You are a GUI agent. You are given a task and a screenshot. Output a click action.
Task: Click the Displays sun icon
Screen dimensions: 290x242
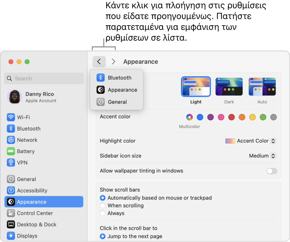[11, 236]
